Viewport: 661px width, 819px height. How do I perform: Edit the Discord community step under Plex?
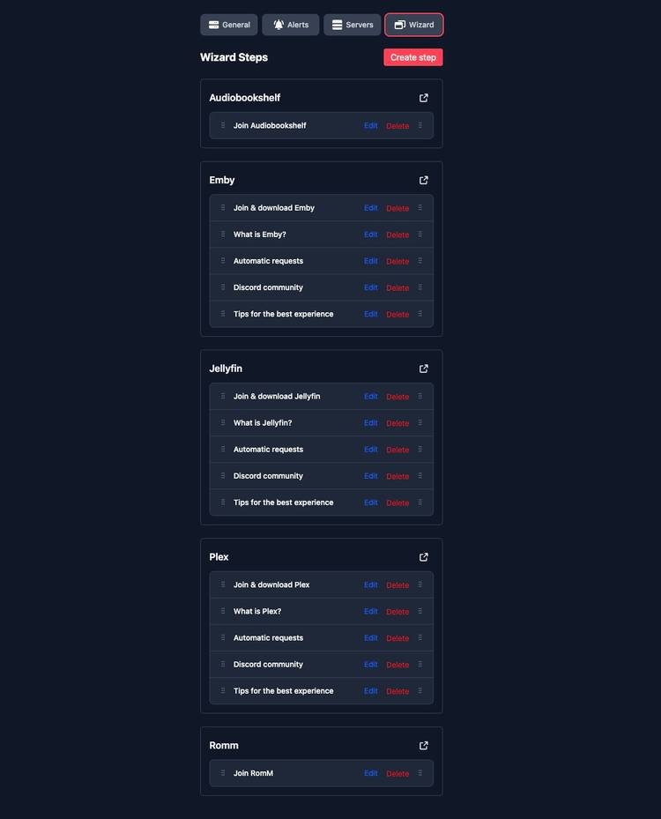point(370,664)
